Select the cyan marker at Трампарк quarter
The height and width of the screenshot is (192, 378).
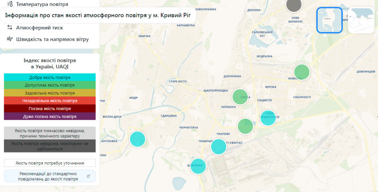pos(219,146)
